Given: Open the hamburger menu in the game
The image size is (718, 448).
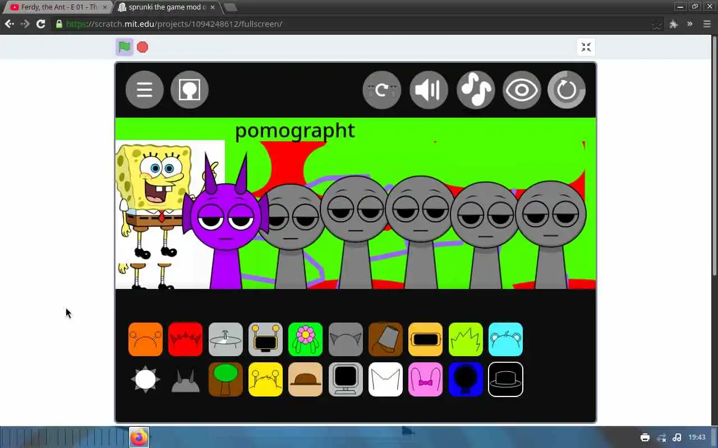Looking at the screenshot, I should 145,90.
